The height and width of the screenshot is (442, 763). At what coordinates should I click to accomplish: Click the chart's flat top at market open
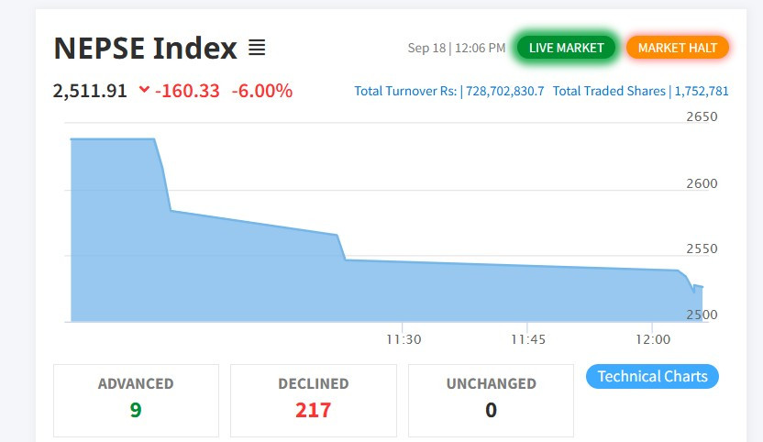[113, 139]
